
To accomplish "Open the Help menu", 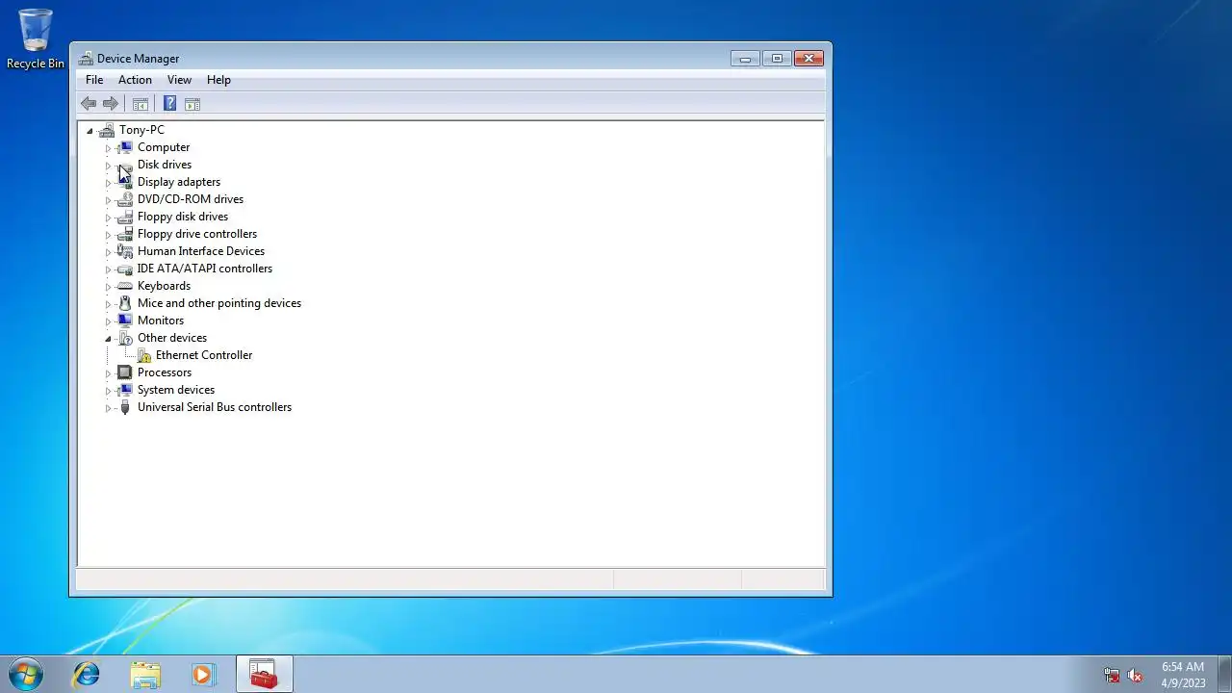I will 218,80.
